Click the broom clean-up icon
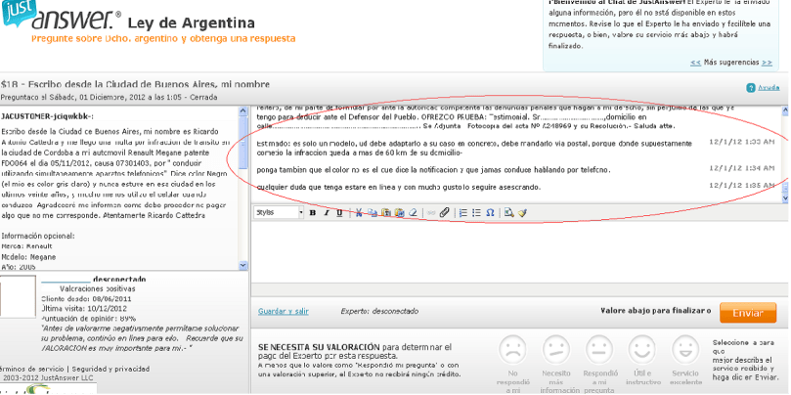The width and height of the screenshot is (791, 395). (522, 213)
